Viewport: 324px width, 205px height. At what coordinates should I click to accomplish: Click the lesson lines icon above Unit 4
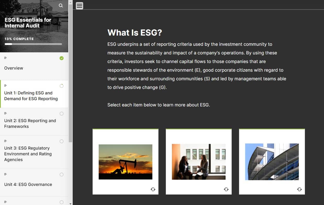tap(5, 174)
